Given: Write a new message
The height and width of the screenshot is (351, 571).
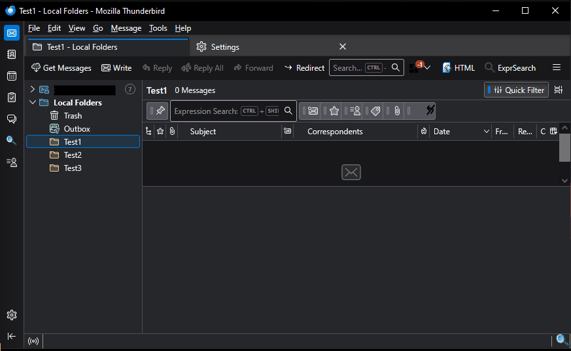Looking at the screenshot, I should click(x=116, y=68).
